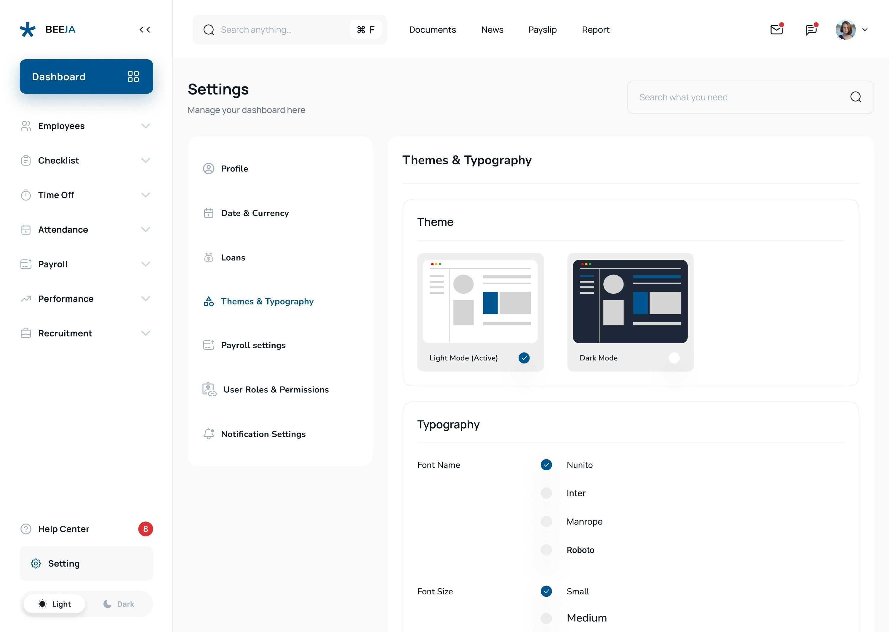Viewport: 889px width, 632px height.
Task: Click the Loans money bag icon
Action: [209, 257]
